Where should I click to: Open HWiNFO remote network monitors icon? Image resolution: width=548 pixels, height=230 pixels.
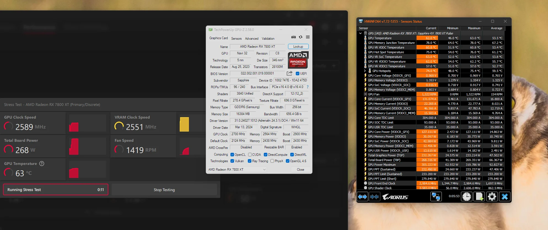436,197
